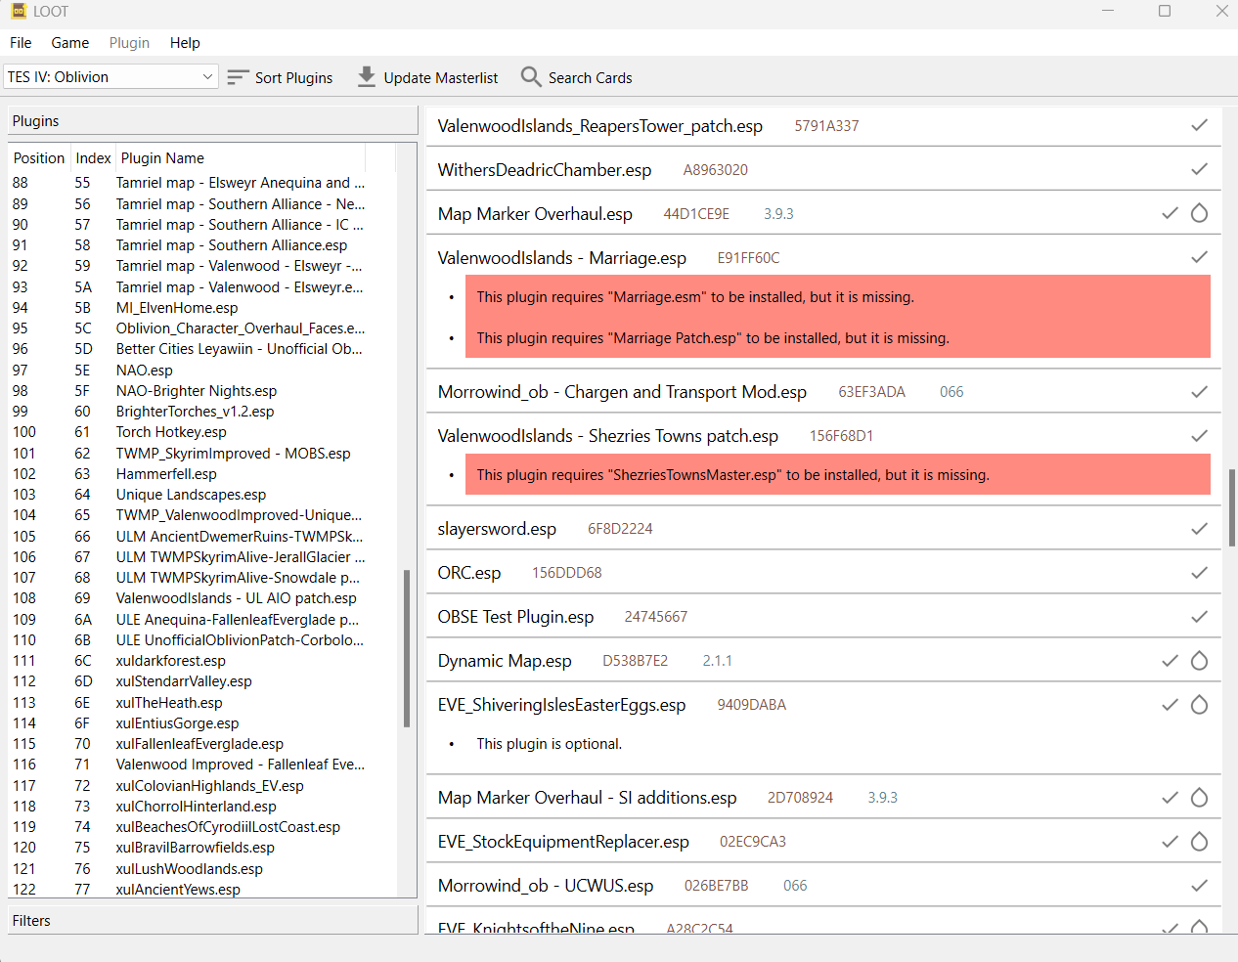
Task: Select xulEntiusGorge.esp row
Action: click(203, 723)
